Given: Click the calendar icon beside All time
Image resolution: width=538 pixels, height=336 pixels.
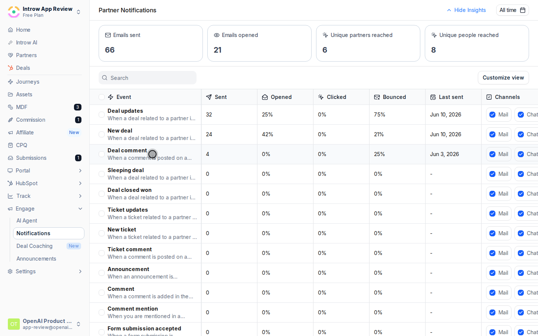Looking at the screenshot, I should (x=523, y=10).
